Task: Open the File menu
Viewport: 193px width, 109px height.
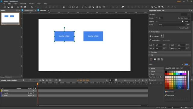Action: pos(4,4)
